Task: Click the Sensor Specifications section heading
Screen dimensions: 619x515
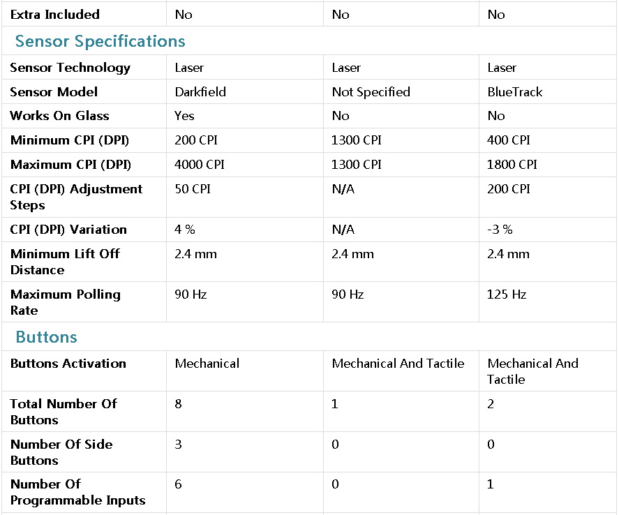Action: (100, 41)
